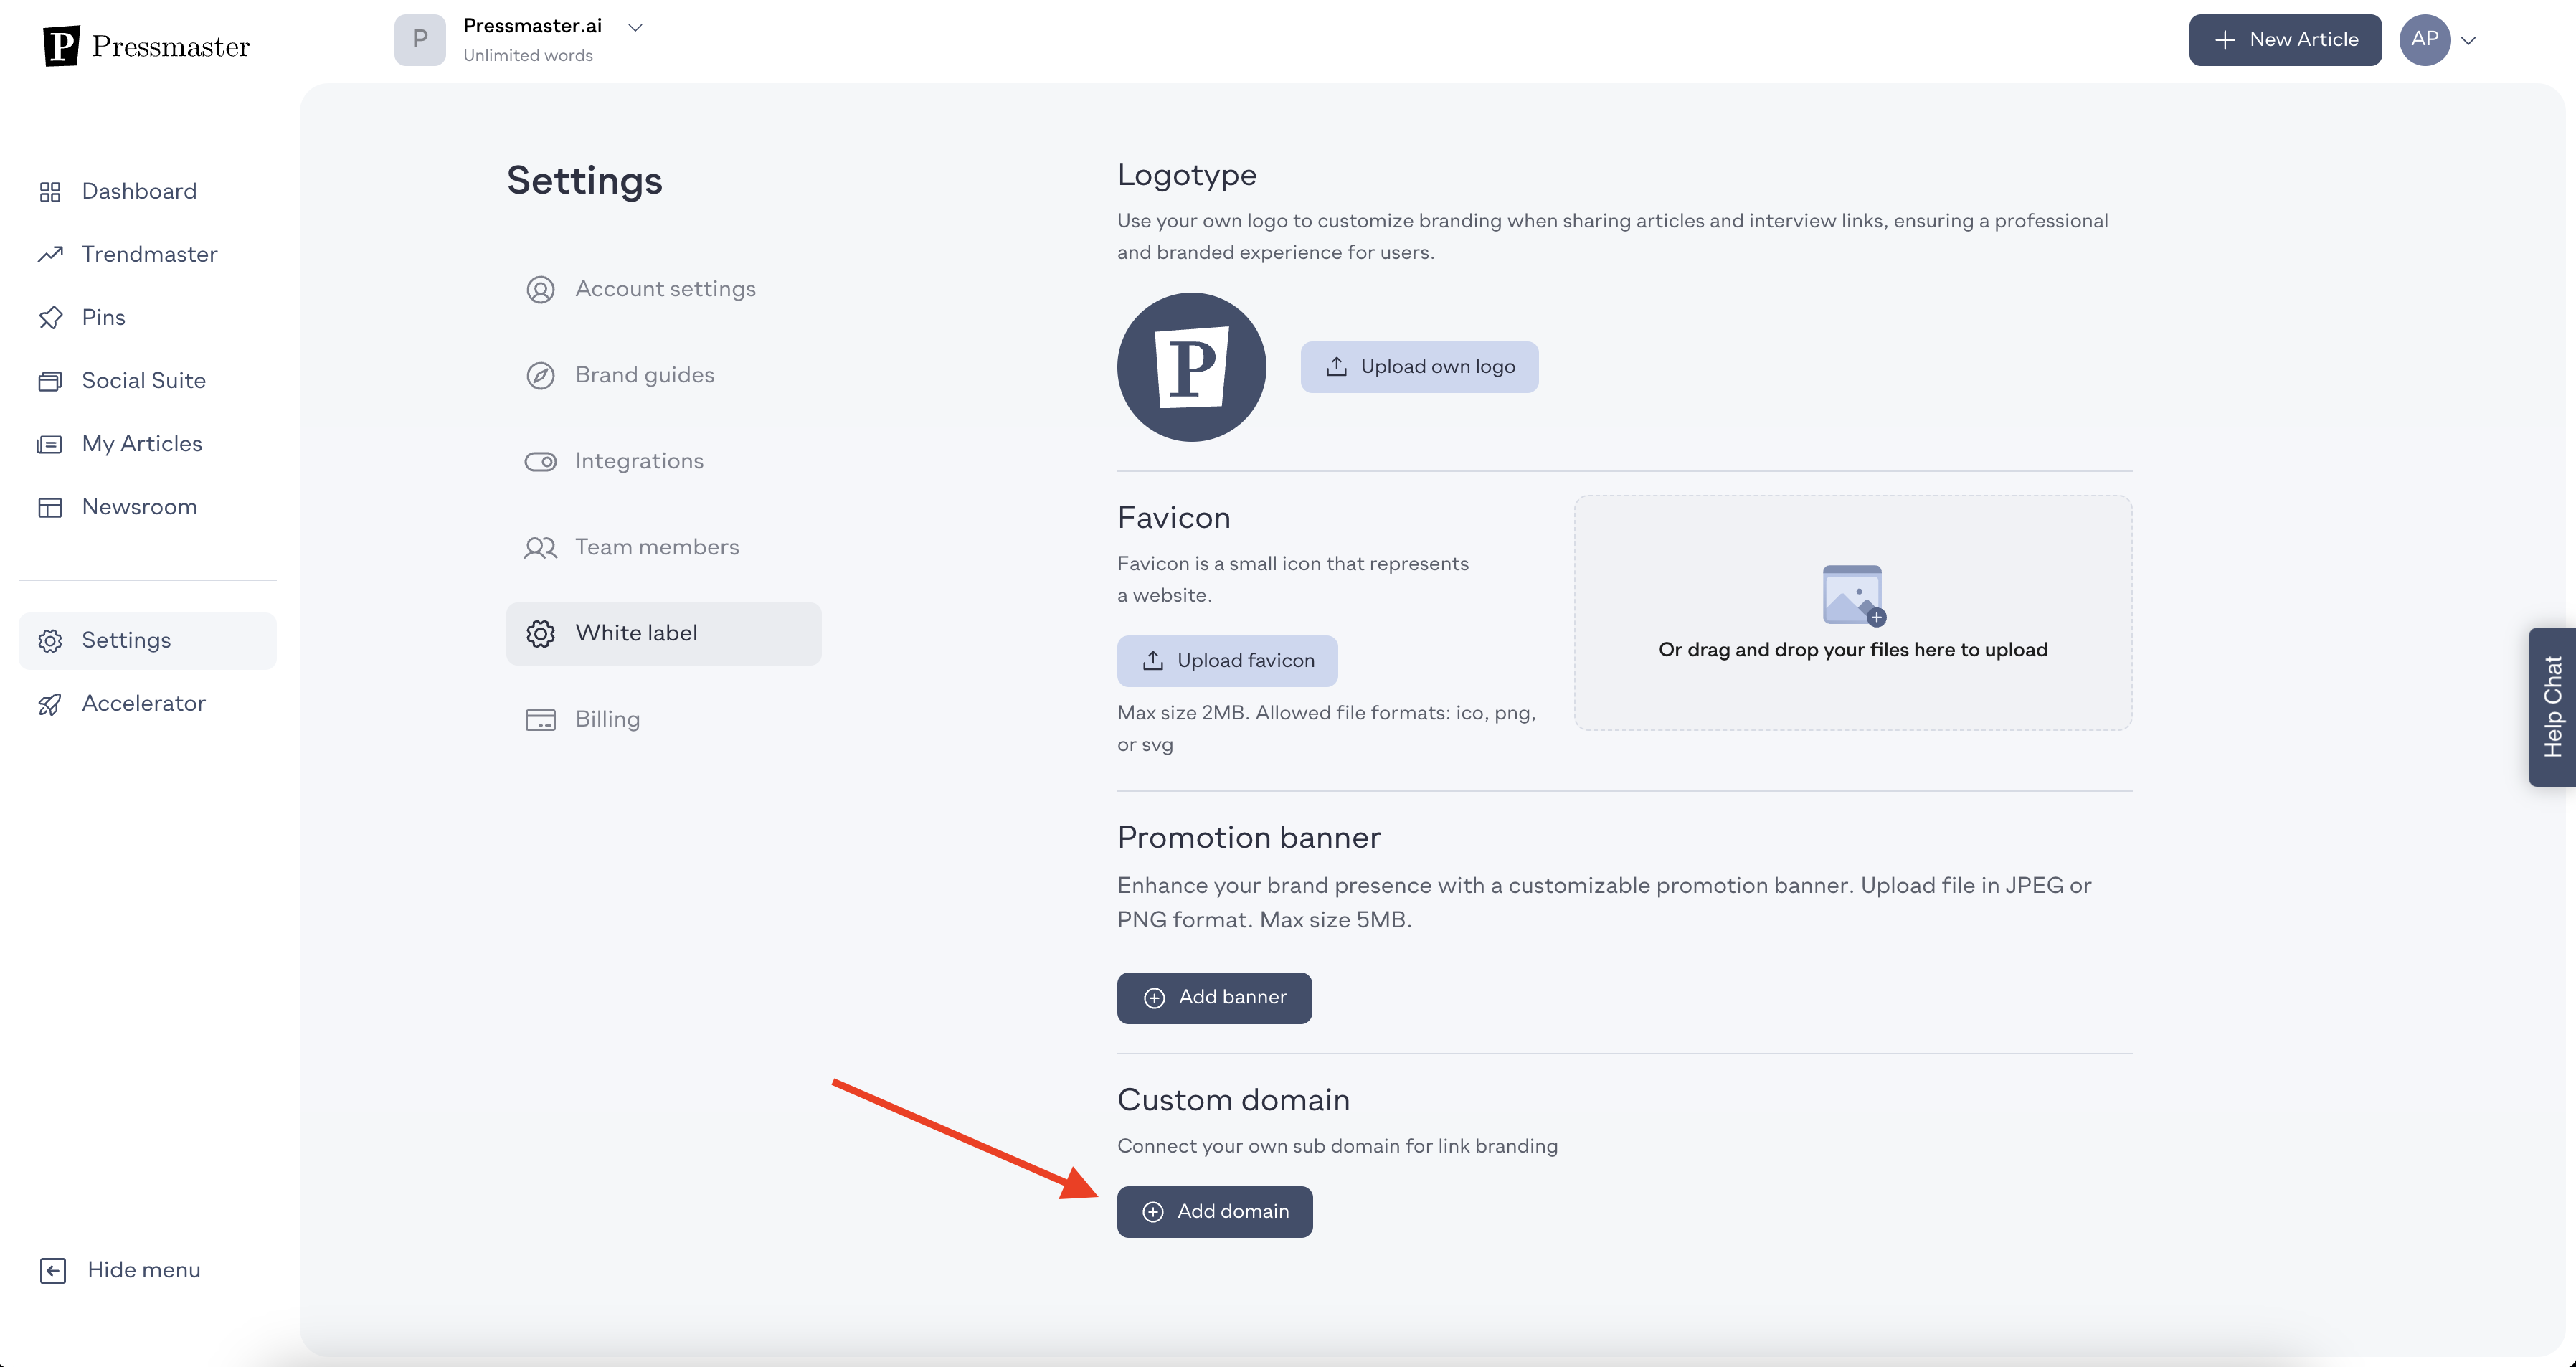Click the Accelerator rocket icon
The height and width of the screenshot is (1367, 2576).
[50, 704]
